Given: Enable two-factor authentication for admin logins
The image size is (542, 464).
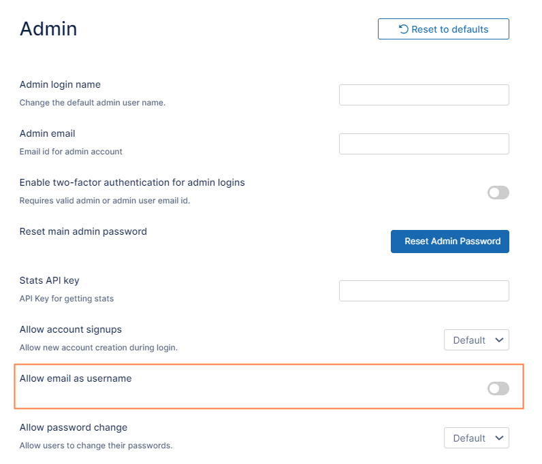Looking at the screenshot, I should (498, 193).
